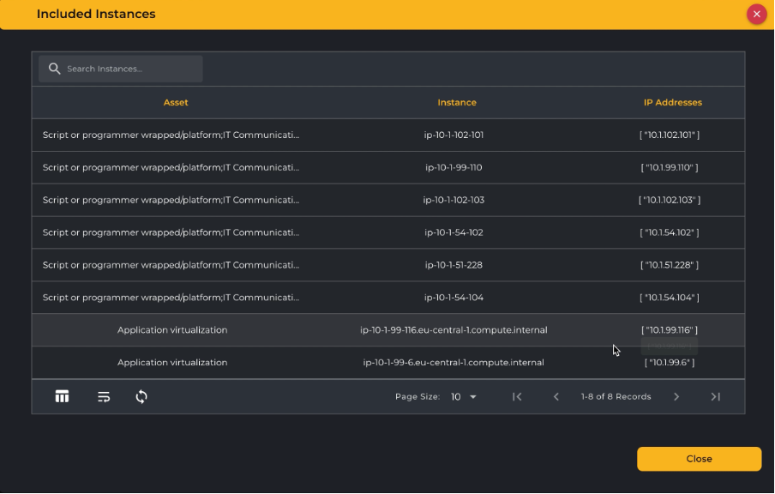Click the search magnifier icon

pyautogui.click(x=55, y=69)
